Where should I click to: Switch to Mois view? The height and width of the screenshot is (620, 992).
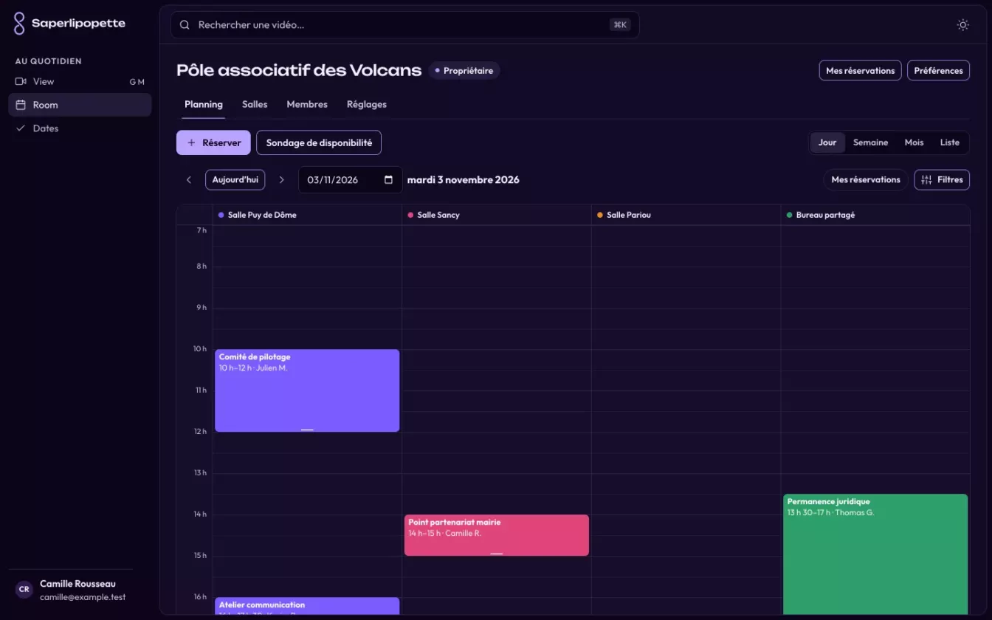914,142
